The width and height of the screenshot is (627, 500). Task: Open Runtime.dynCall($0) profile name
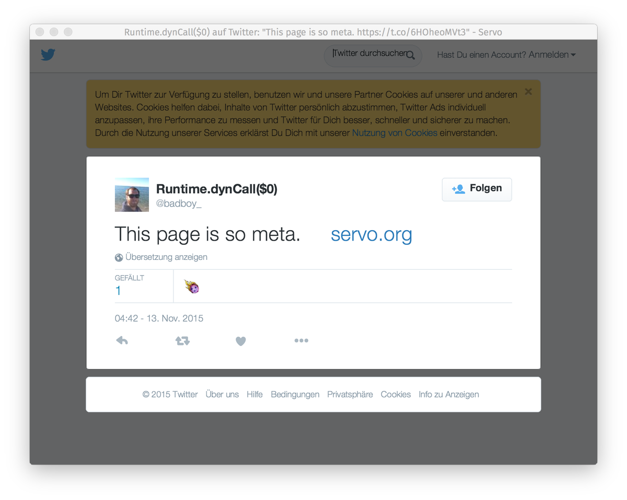[x=217, y=189]
